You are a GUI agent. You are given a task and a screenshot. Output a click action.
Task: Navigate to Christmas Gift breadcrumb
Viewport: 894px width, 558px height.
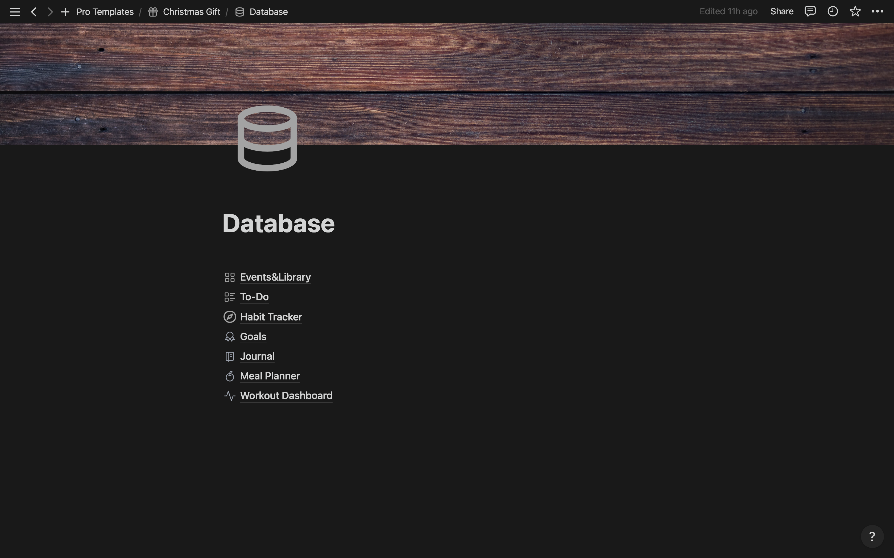(191, 12)
